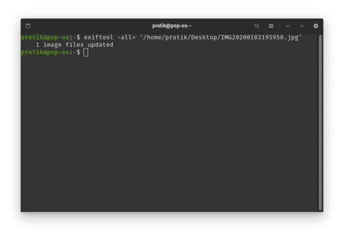
Task: Click the vertical scrollbar handle
Action: tap(320, 122)
